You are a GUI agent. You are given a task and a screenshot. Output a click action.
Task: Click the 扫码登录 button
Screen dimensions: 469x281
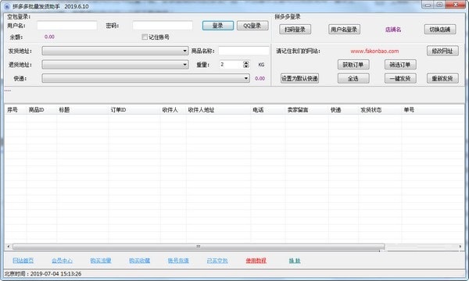click(295, 29)
